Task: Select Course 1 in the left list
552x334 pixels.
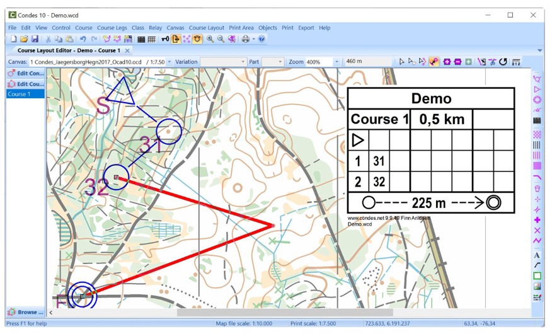Action: [x=25, y=94]
